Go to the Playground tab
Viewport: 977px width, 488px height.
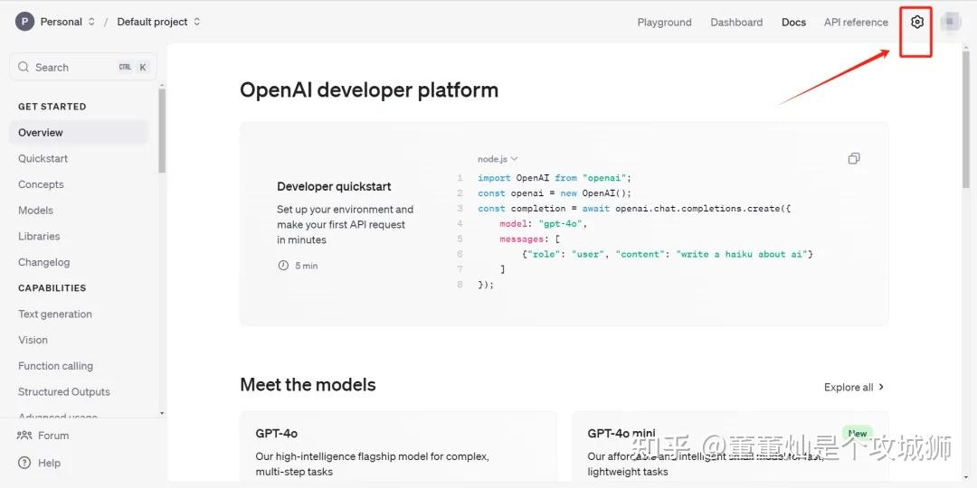664,23
